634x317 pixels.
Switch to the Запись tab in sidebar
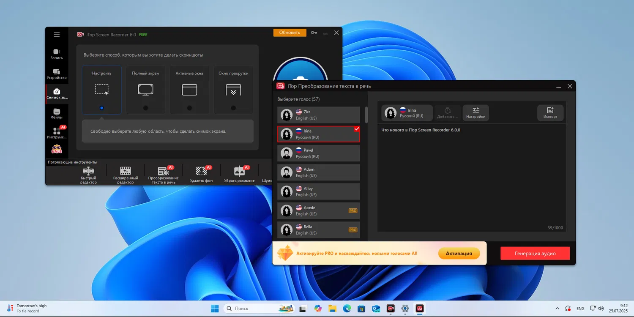coord(57,54)
